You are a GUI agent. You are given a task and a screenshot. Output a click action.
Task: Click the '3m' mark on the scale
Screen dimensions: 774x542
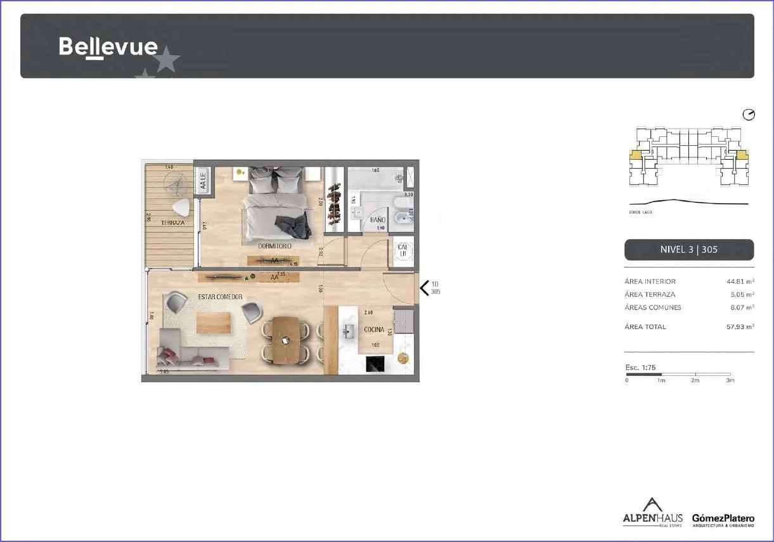[730, 380]
